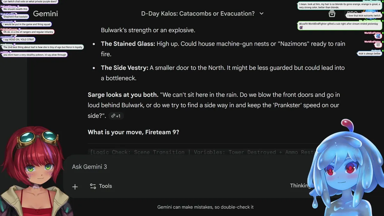Image resolution: width=384 pixels, height=216 pixels.
Task: Click the Logic Check code block
Action: [201, 152]
